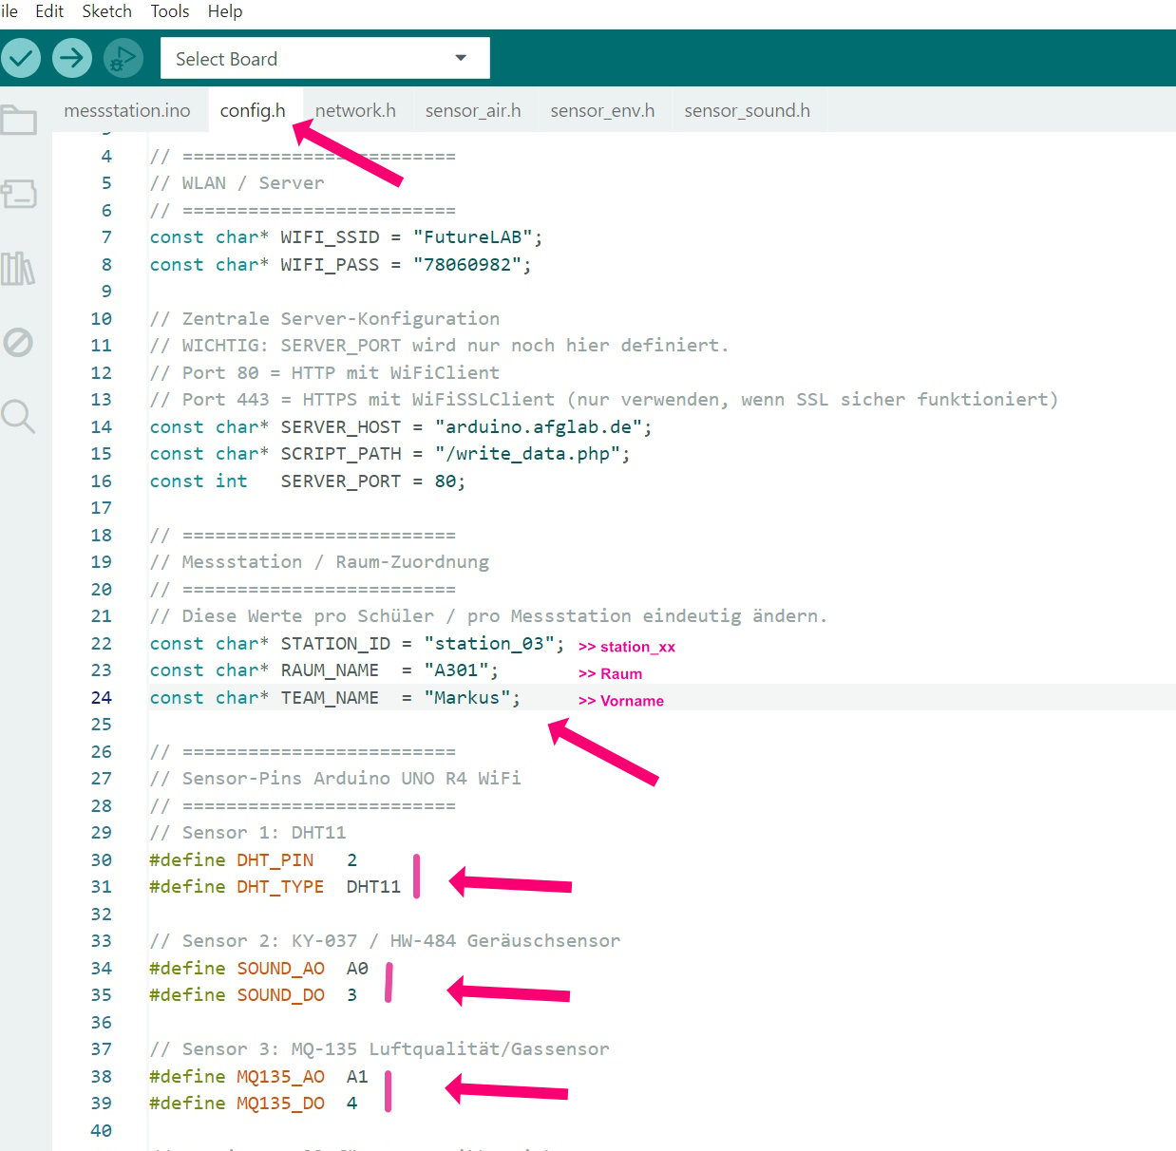Click the MQ135_DO define name

pos(280,1104)
